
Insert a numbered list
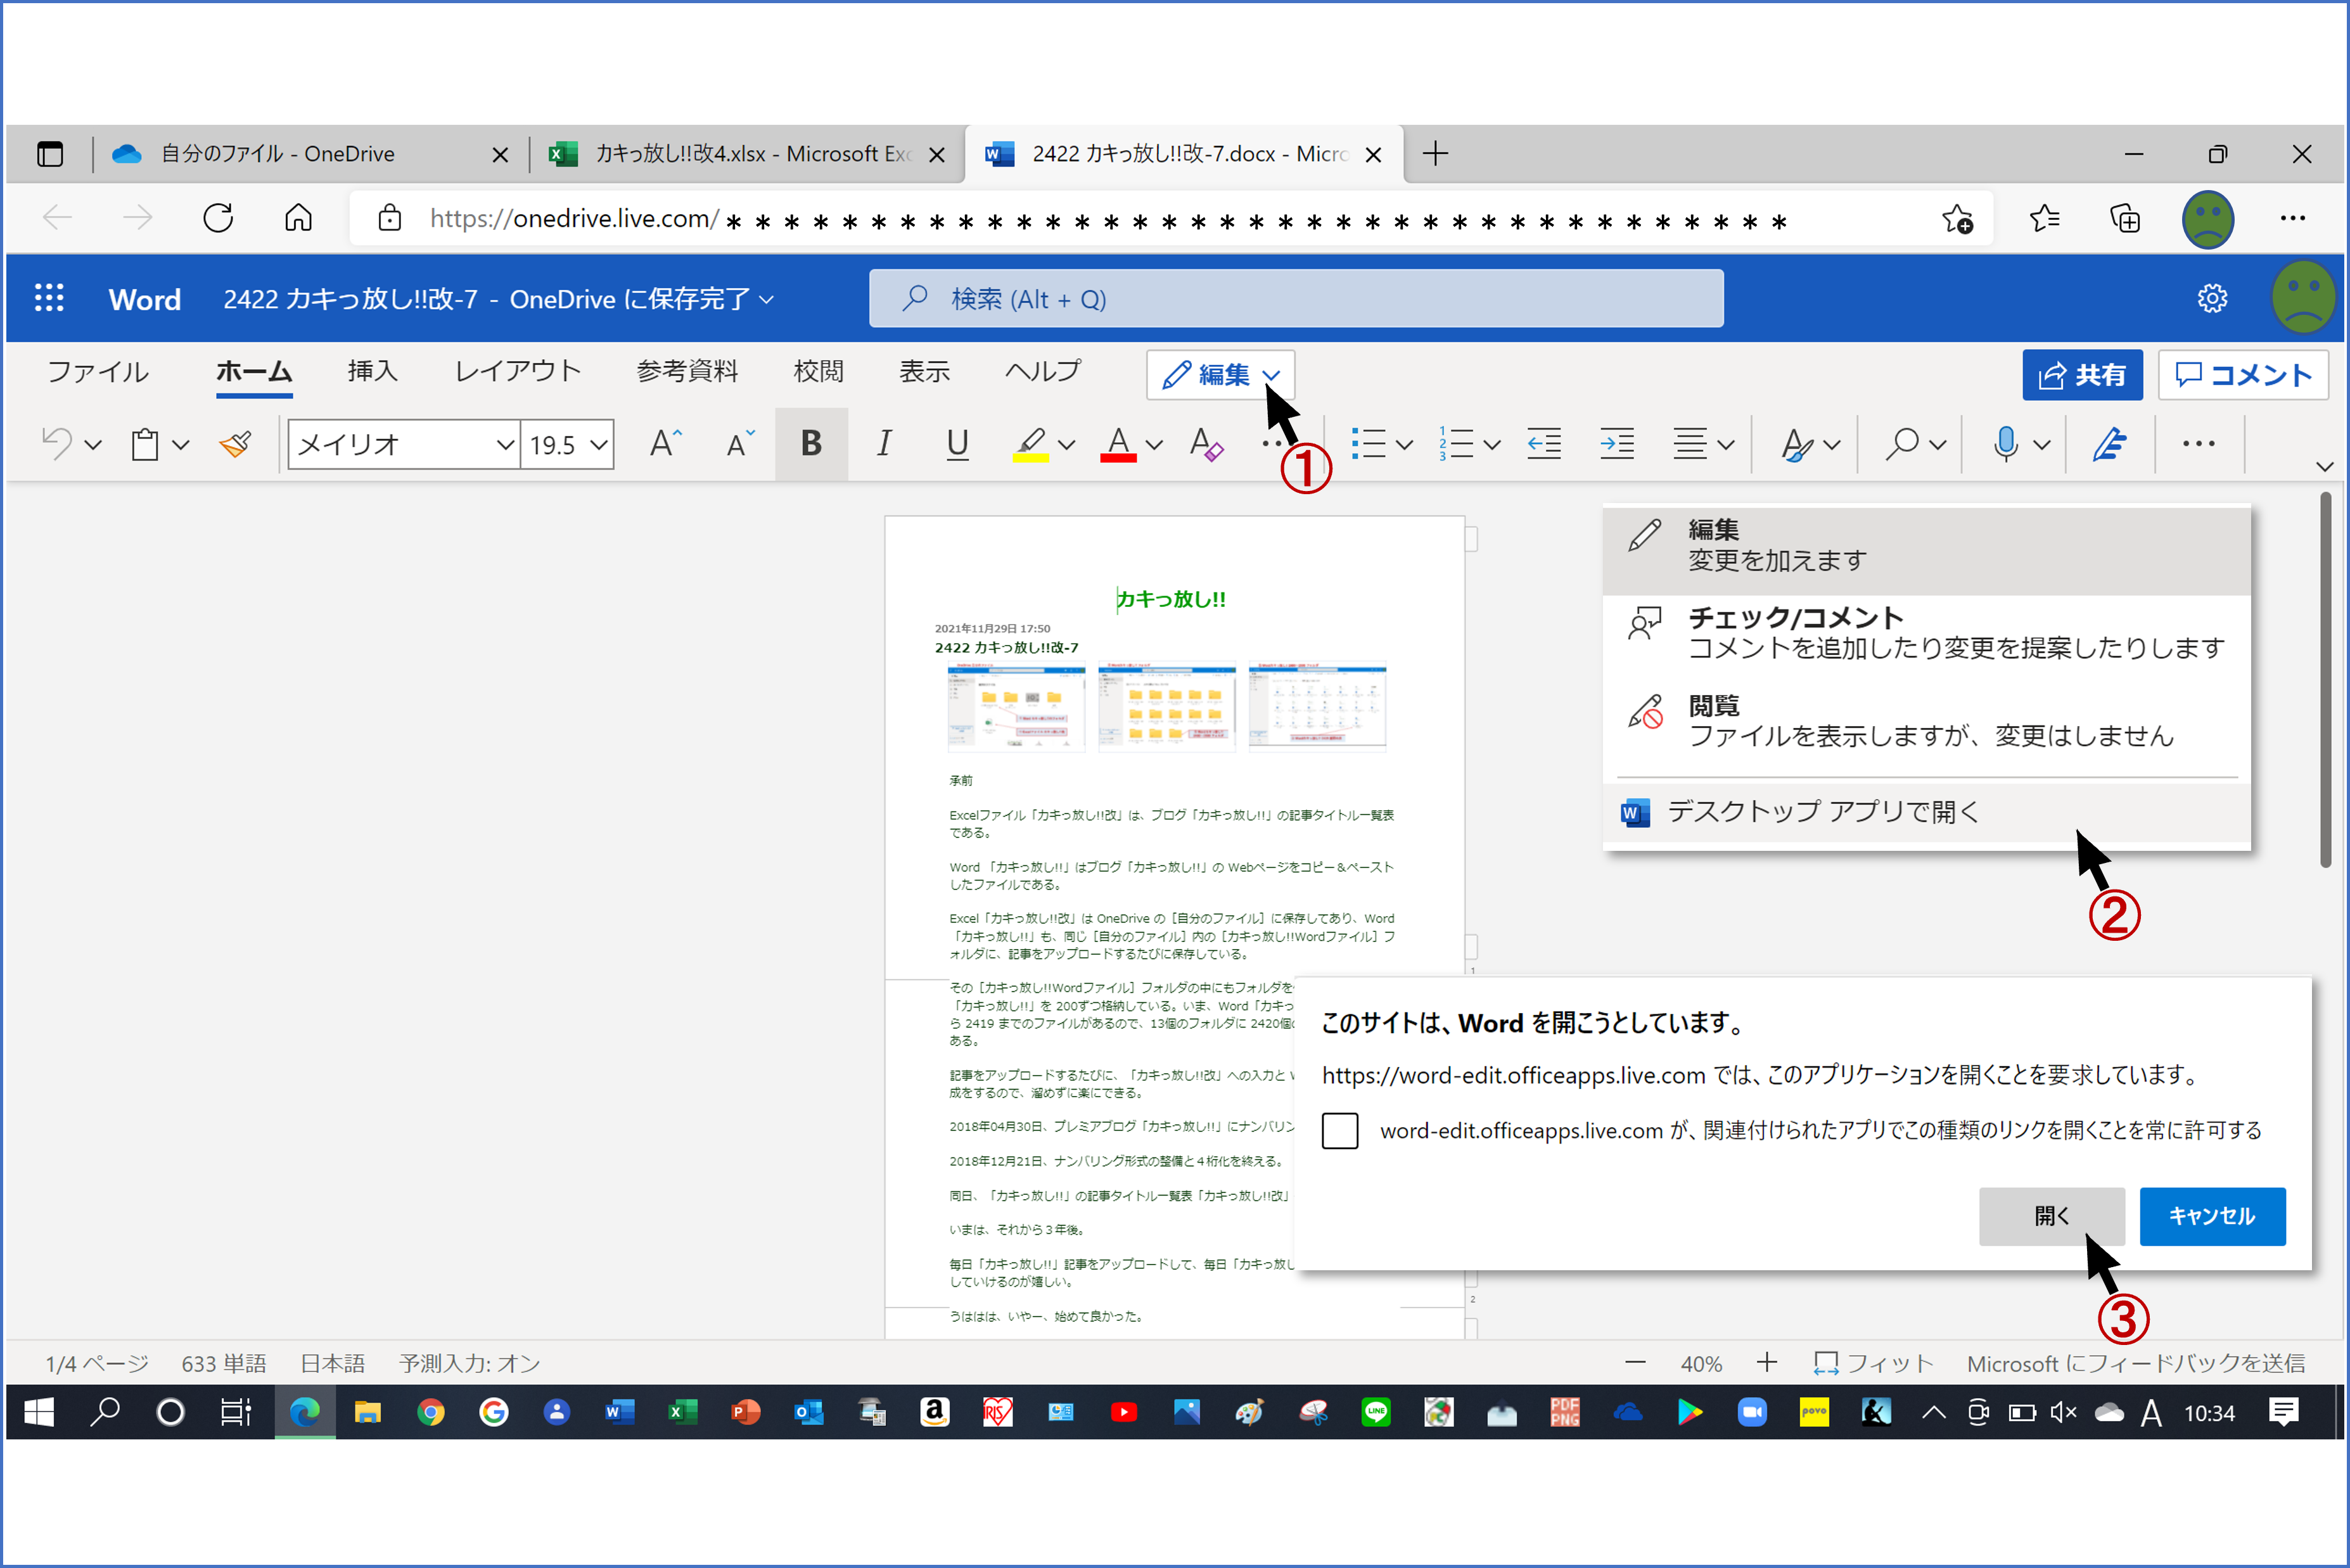coord(1456,443)
